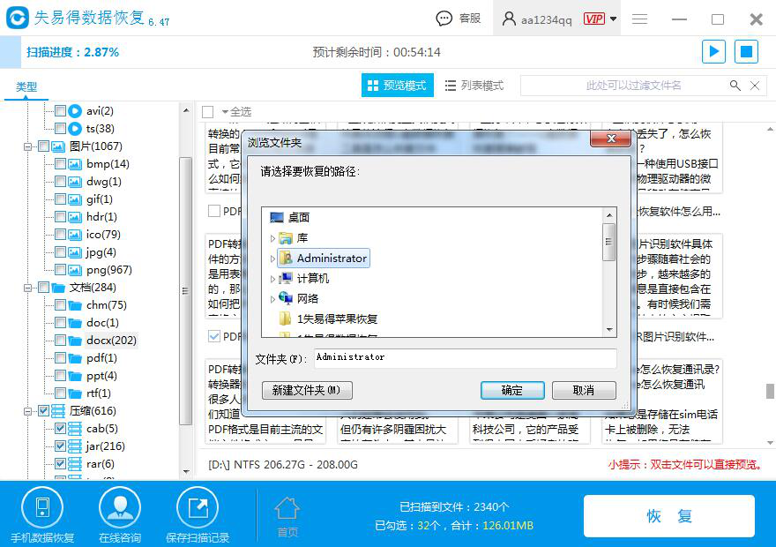Screen dimensions: 776x547
Task: Click the folder dialog's vertical scrollbar thumb
Action: [608, 242]
